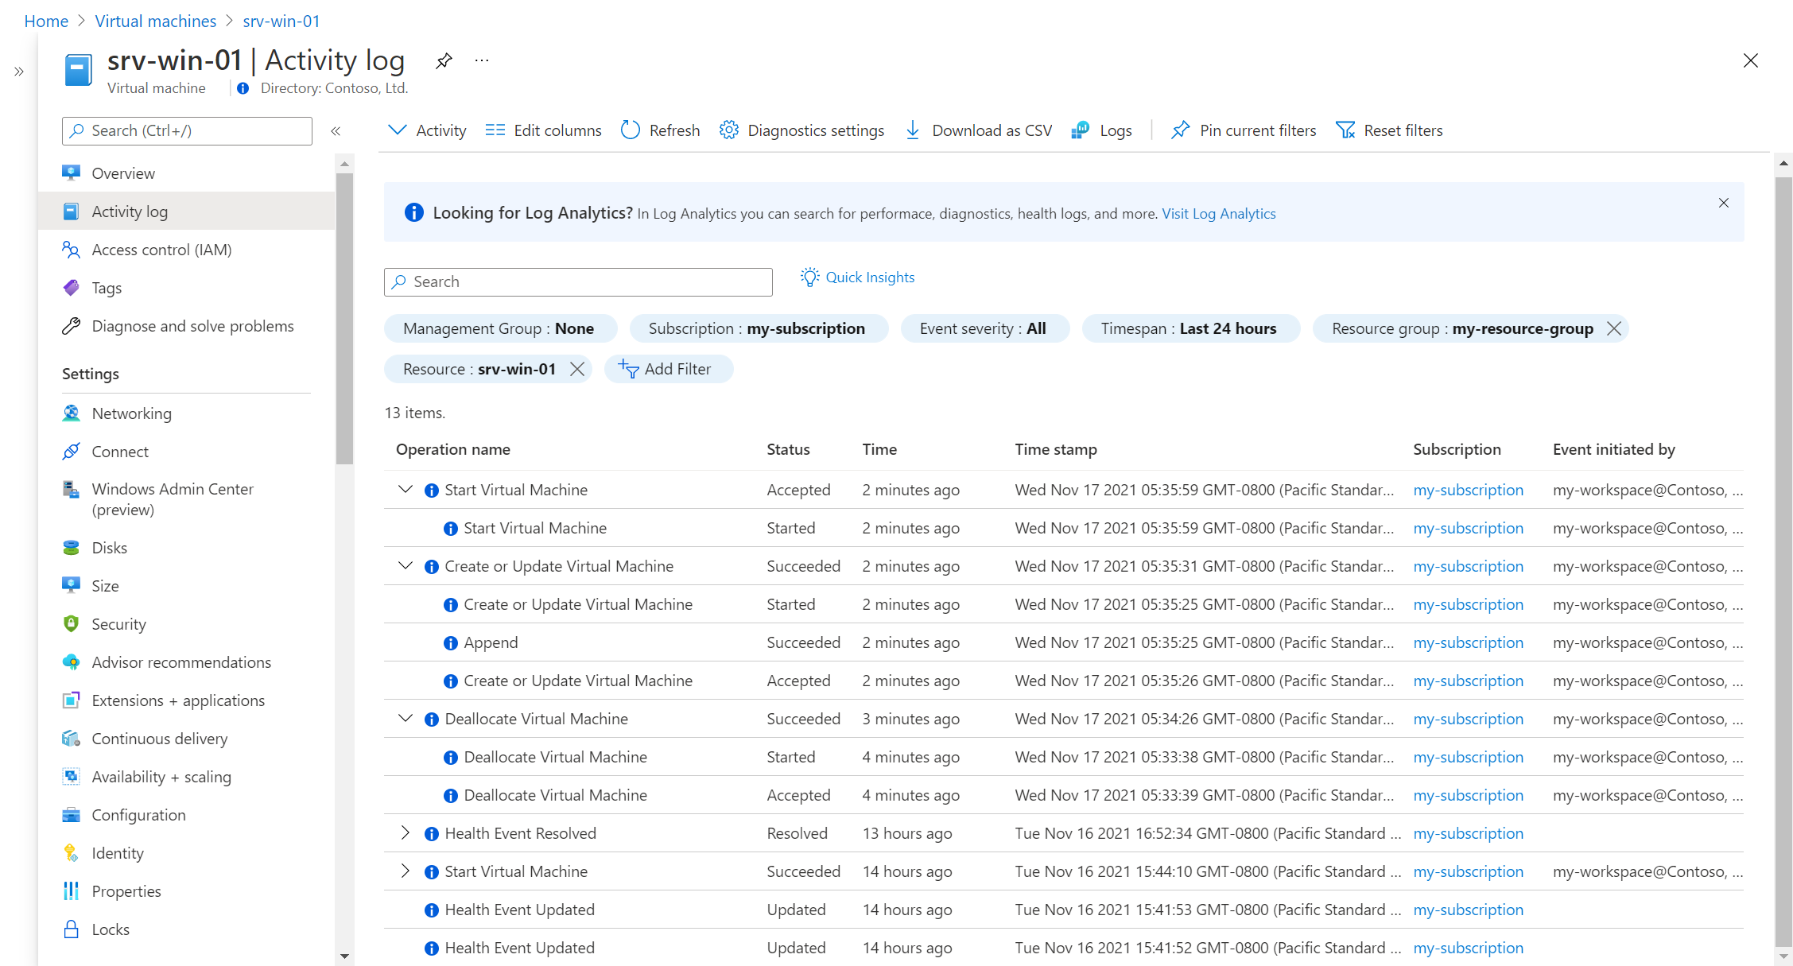Open Diagnose and solve problems

pyautogui.click(x=187, y=326)
